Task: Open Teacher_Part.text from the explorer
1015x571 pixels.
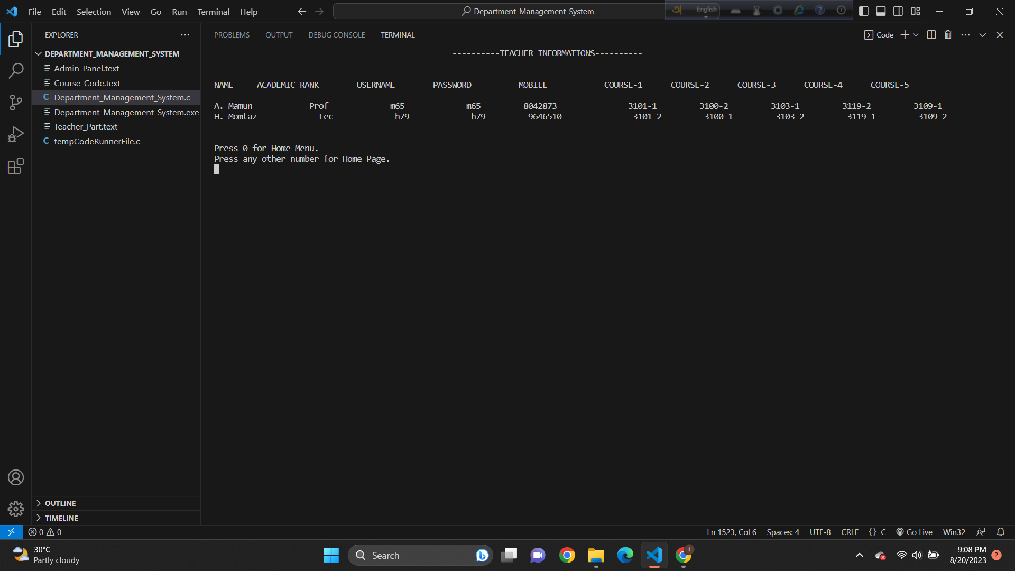Action: (x=86, y=126)
